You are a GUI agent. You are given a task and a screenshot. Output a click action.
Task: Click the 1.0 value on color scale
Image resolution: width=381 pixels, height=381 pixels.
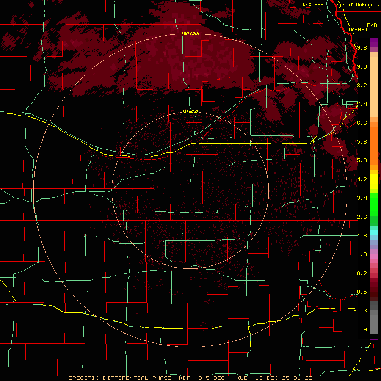point(362,254)
